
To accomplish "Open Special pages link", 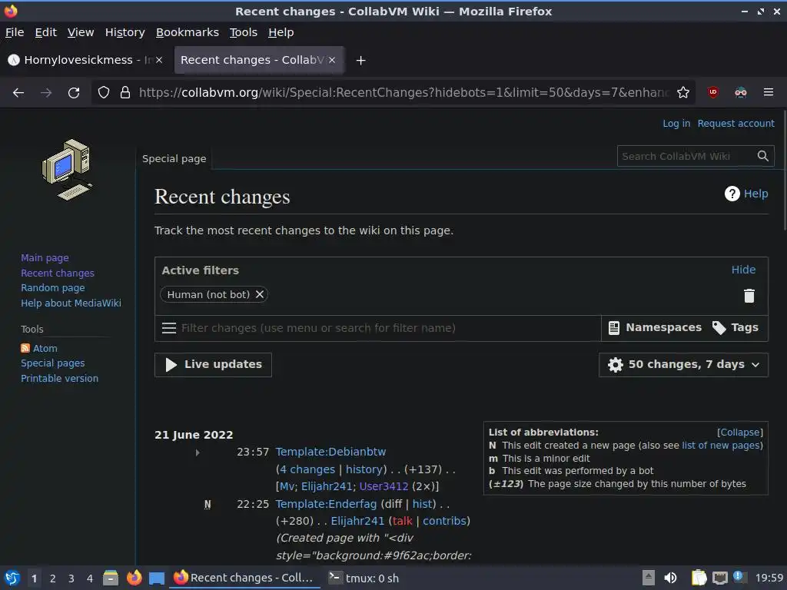I will point(53,363).
